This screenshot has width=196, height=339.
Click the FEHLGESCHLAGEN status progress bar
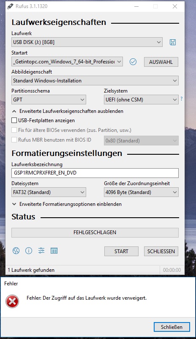coord(95,232)
